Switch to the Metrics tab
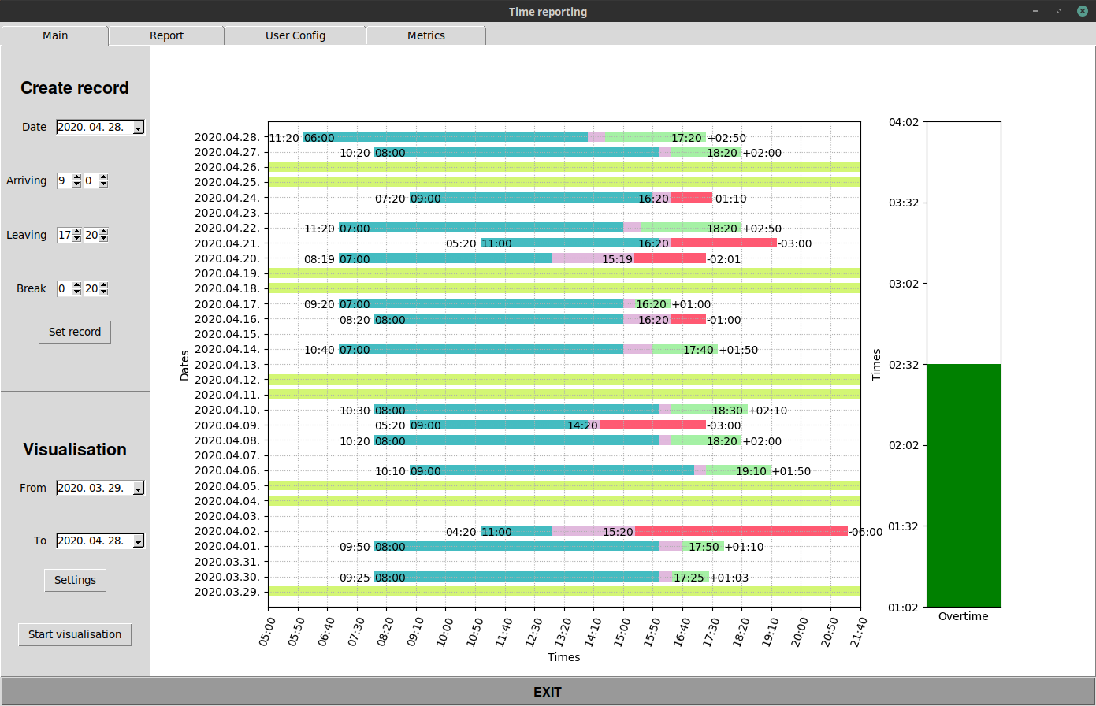 [x=425, y=35]
